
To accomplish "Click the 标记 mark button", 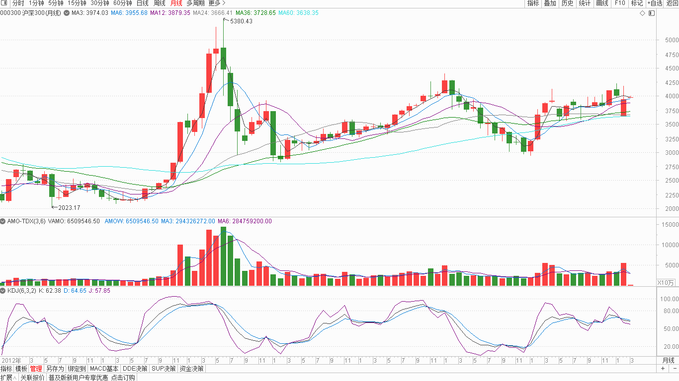I will point(637,3).
